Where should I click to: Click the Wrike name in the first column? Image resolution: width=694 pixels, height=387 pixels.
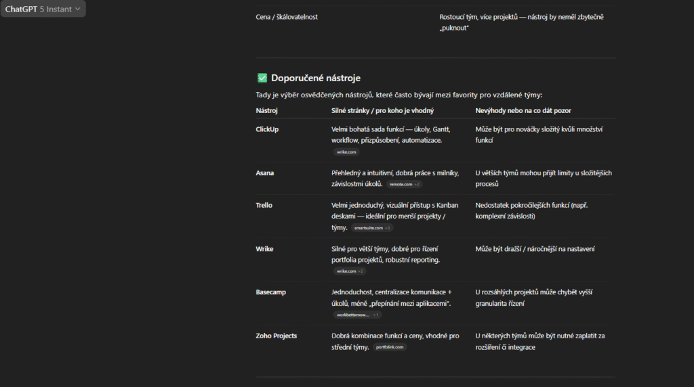click(265, 249)
